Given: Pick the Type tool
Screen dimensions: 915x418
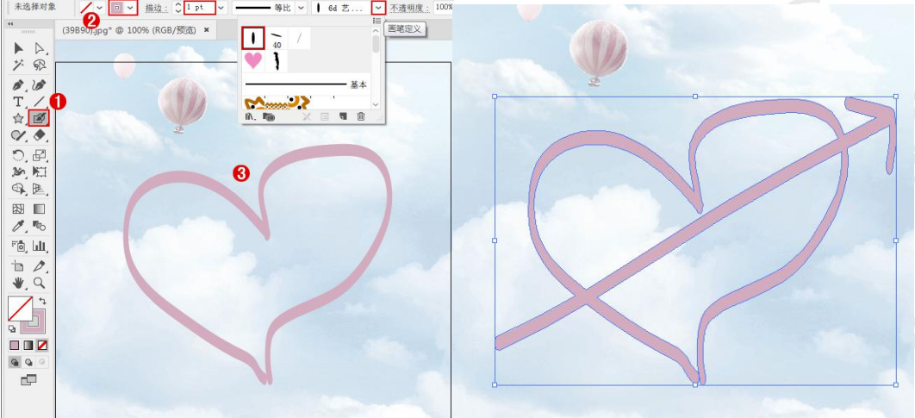Looking at the screenshot, I should (x=19, y=102).
